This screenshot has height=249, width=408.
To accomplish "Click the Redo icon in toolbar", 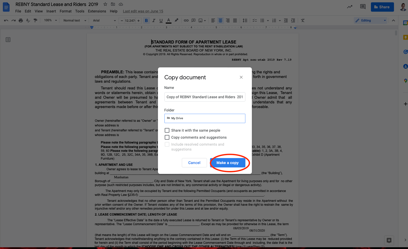I will click(x=13, y=20).
